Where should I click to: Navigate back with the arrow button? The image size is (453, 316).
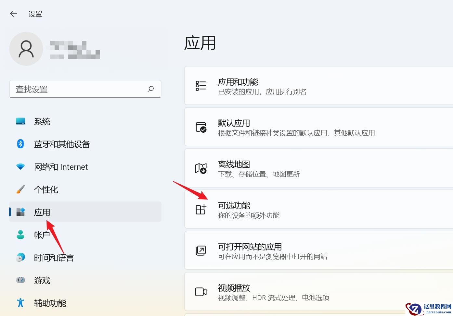13,14
